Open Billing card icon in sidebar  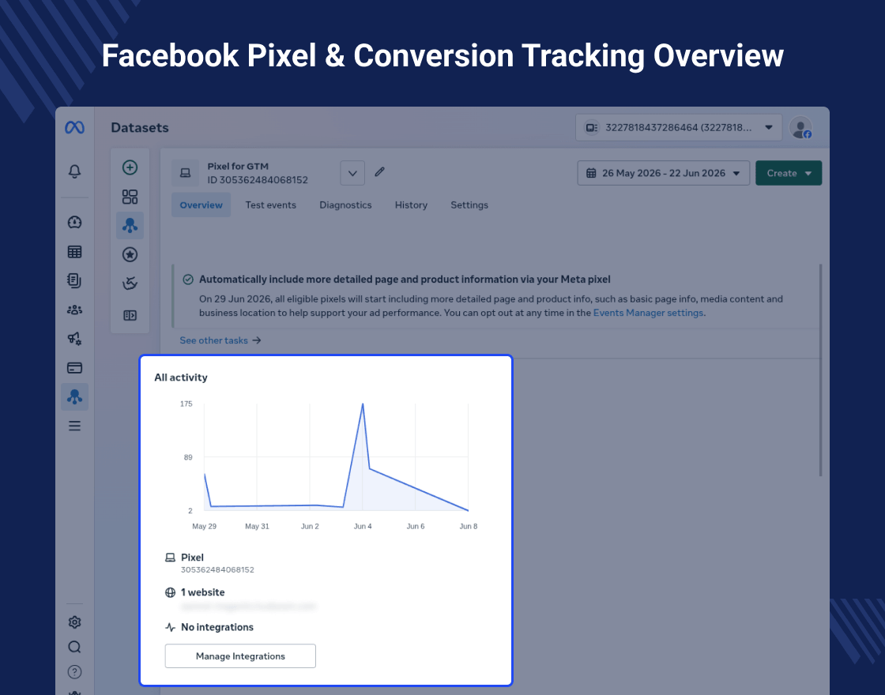point(74,368)
